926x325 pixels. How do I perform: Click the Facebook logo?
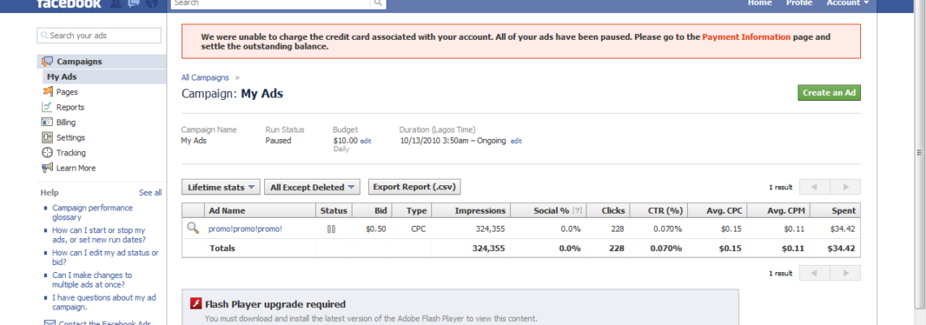[x=68, y=3]
